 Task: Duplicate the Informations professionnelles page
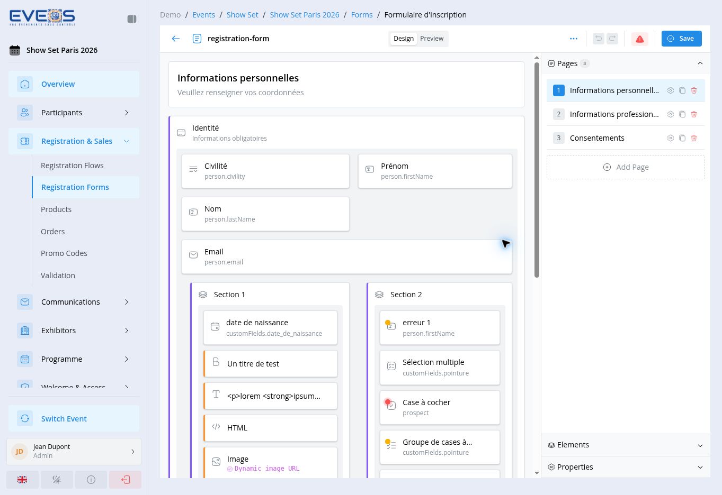pos(682,114)
